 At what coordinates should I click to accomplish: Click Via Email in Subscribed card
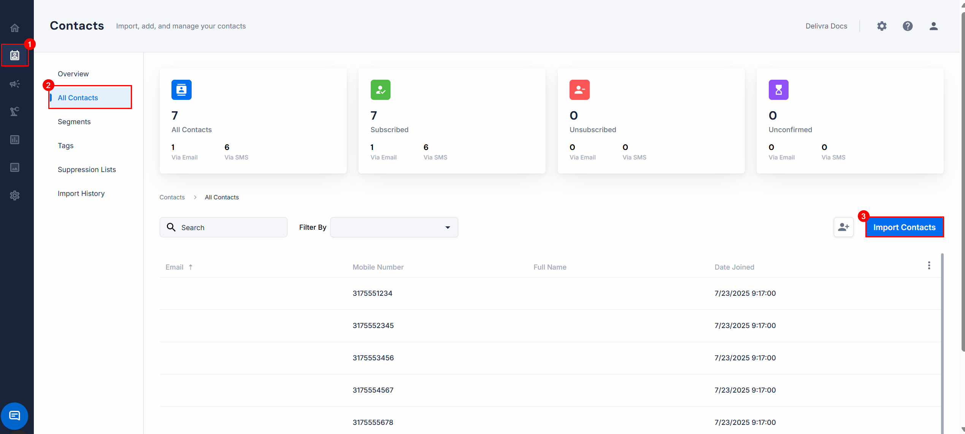tap(383, 157)
